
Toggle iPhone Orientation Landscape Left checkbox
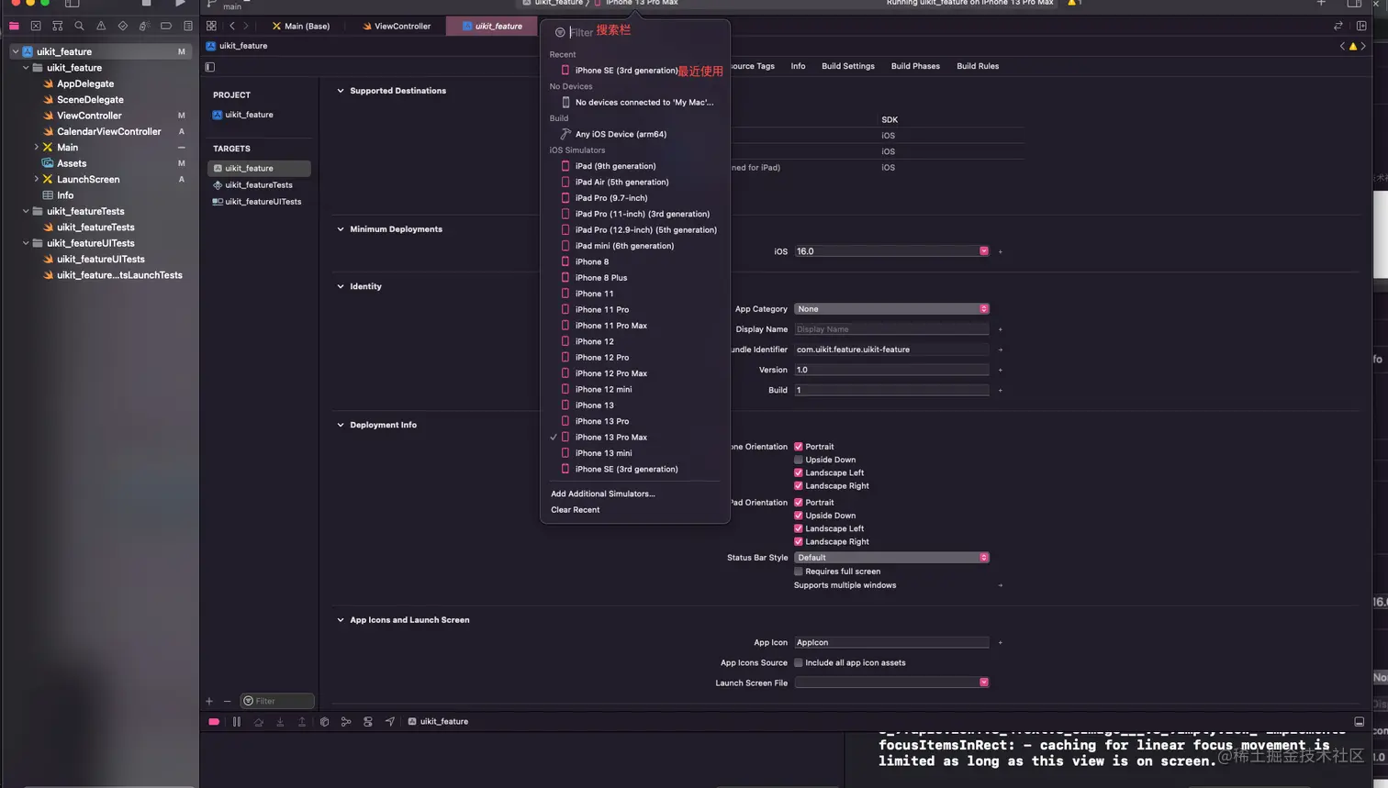point(799,472)
